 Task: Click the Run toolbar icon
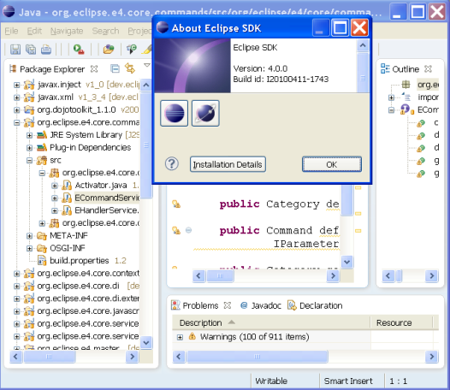pyautogui.click(x=79, y=50)
